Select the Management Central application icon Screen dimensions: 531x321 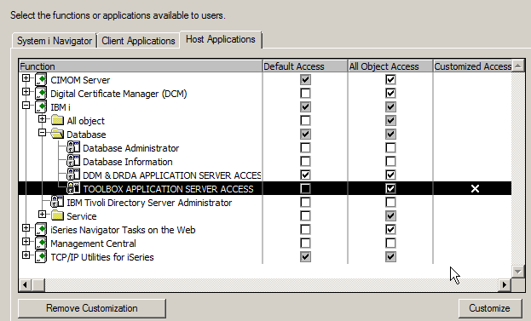pyautogui.click(x=41, y=244)
